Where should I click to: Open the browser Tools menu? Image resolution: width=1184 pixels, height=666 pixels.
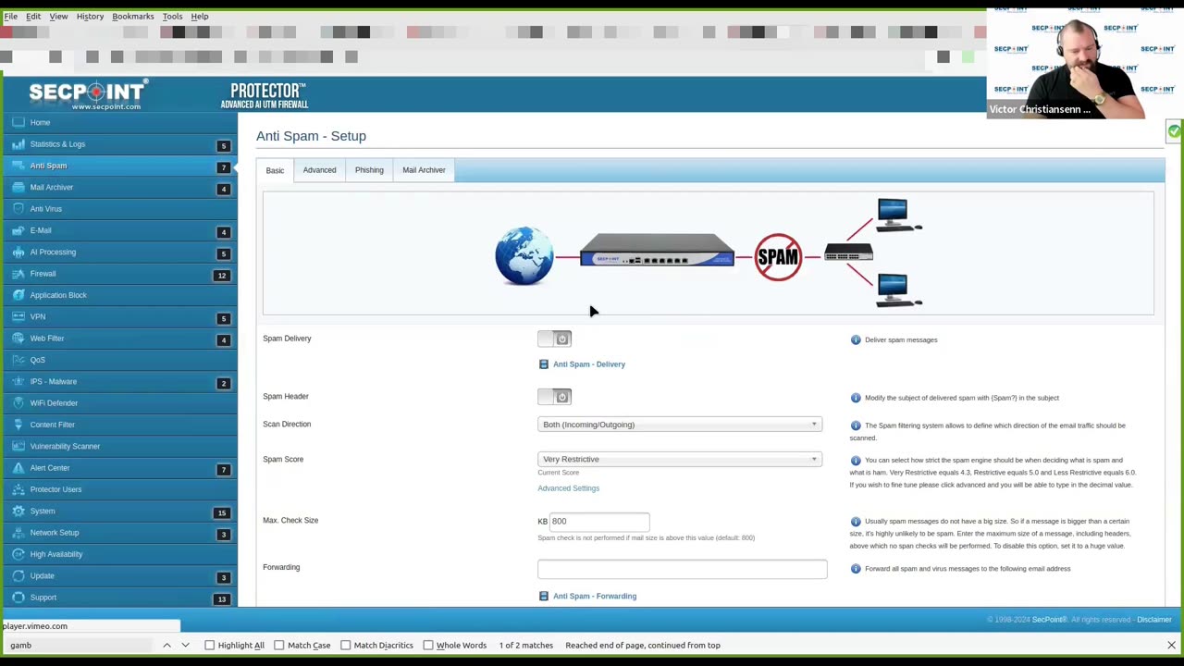click(172, 16)
